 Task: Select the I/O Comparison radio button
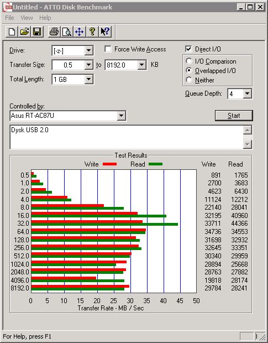189,61
